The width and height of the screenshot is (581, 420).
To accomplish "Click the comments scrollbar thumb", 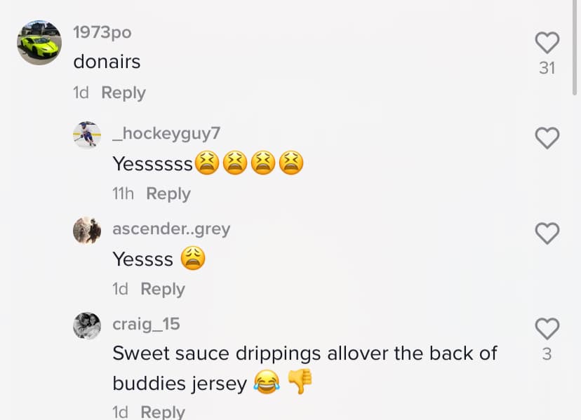I will pyautogui.click(x=575, y=48).
